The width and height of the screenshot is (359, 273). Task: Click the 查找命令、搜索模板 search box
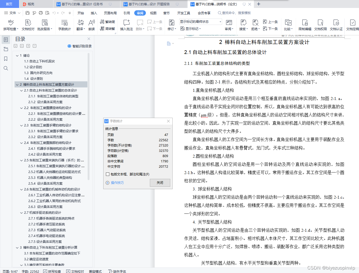coord(234,13)
